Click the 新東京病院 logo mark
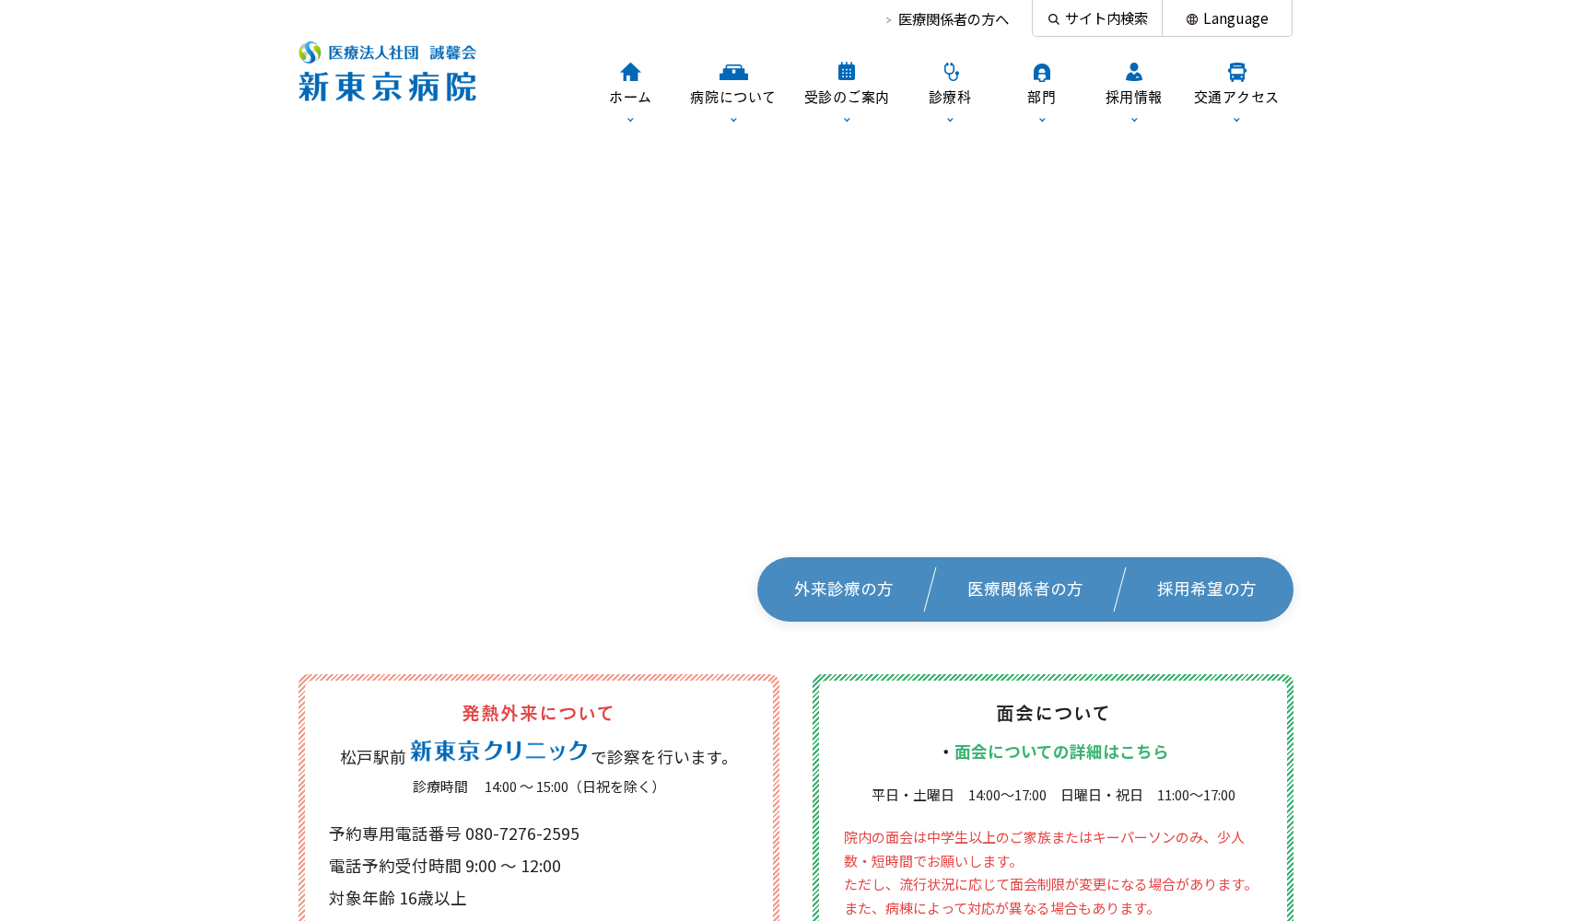 coord(310,52)
